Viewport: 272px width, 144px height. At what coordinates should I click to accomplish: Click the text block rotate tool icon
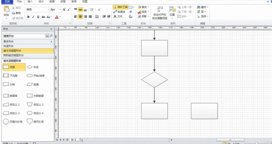[131, 17]
